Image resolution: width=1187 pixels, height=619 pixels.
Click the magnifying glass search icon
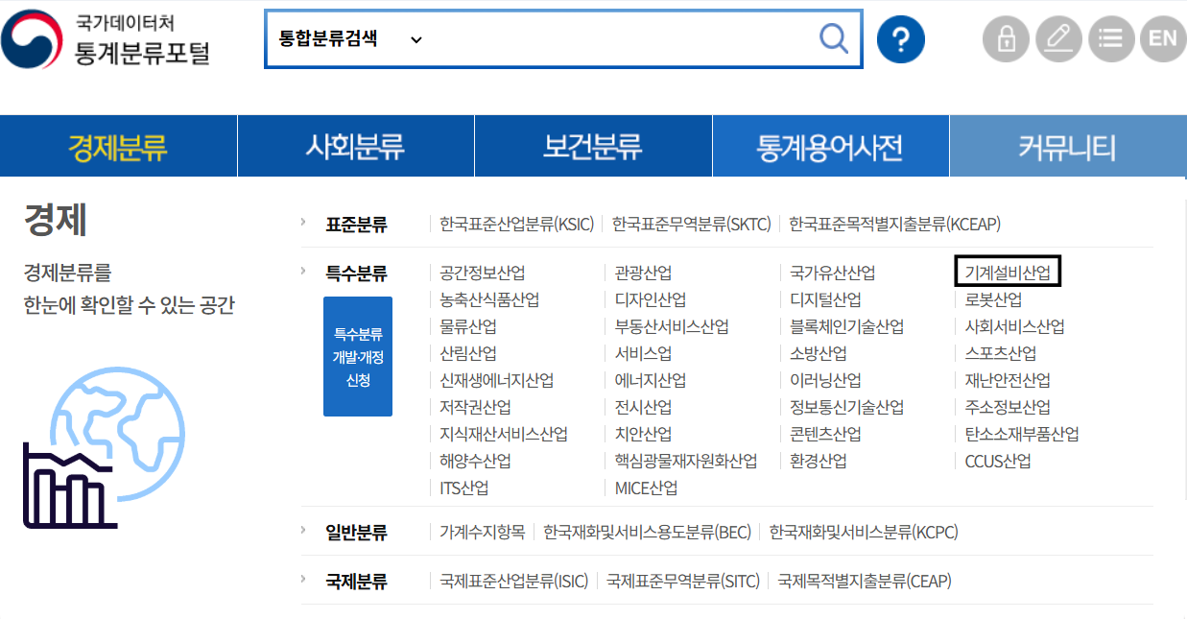point(833,39)
